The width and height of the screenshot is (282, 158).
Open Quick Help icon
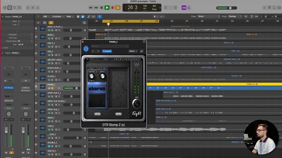15,8
